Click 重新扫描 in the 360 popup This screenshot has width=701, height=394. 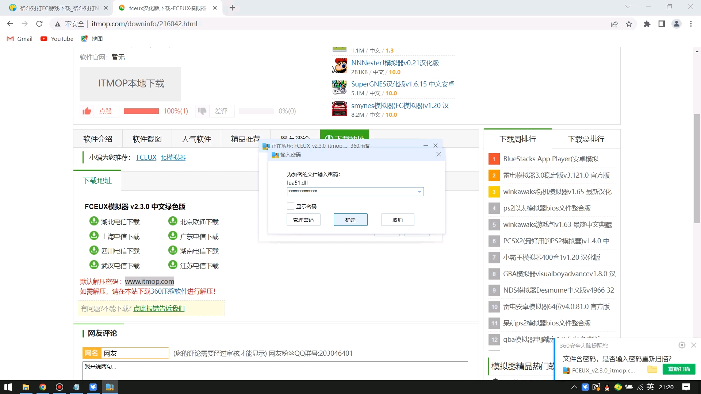[679, 369]
